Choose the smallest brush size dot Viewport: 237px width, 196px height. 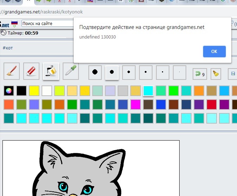pos(180,72)
